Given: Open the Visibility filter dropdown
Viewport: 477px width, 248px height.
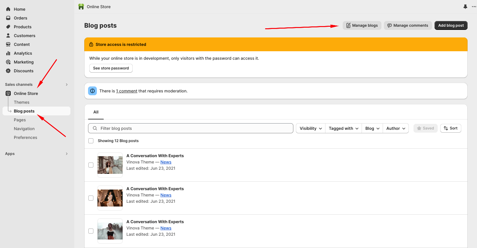Looking at the screenshot, I should [x=310, y=128].
